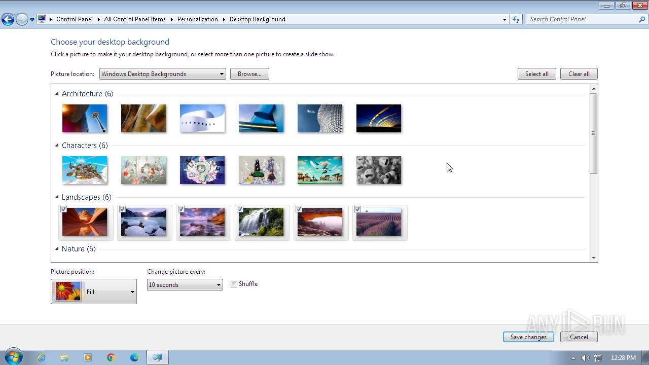Image resolution: width=649 pixels, height=365 pixels.
Task: Choose the white creature on blue wallpaper
Action: coord(202,170)
